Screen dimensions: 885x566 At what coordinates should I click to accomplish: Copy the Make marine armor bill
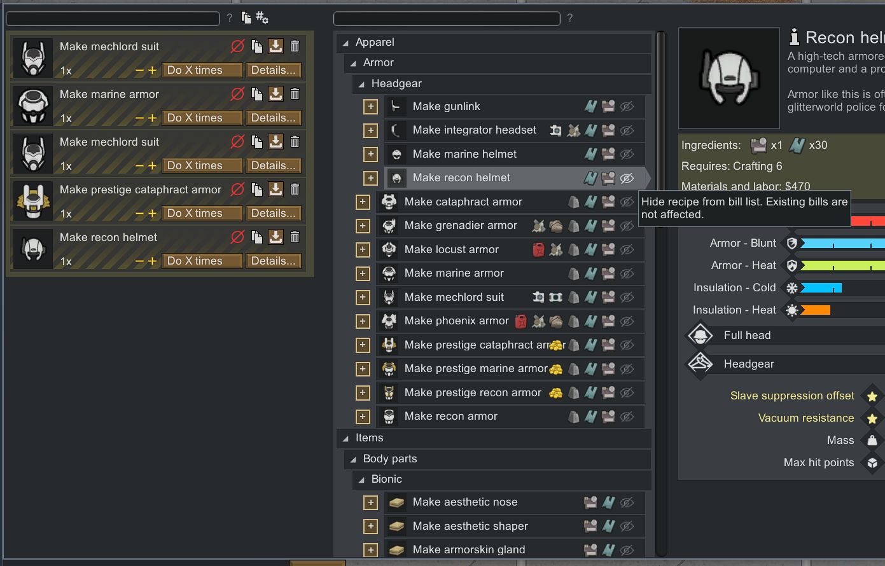tap(257, 94)
